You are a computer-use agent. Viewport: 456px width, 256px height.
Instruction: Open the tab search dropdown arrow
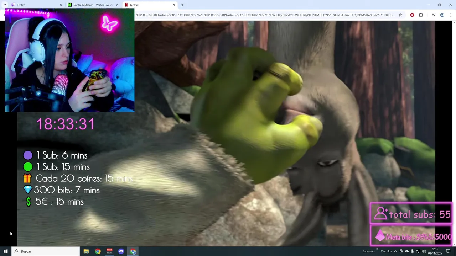[5, 5]
